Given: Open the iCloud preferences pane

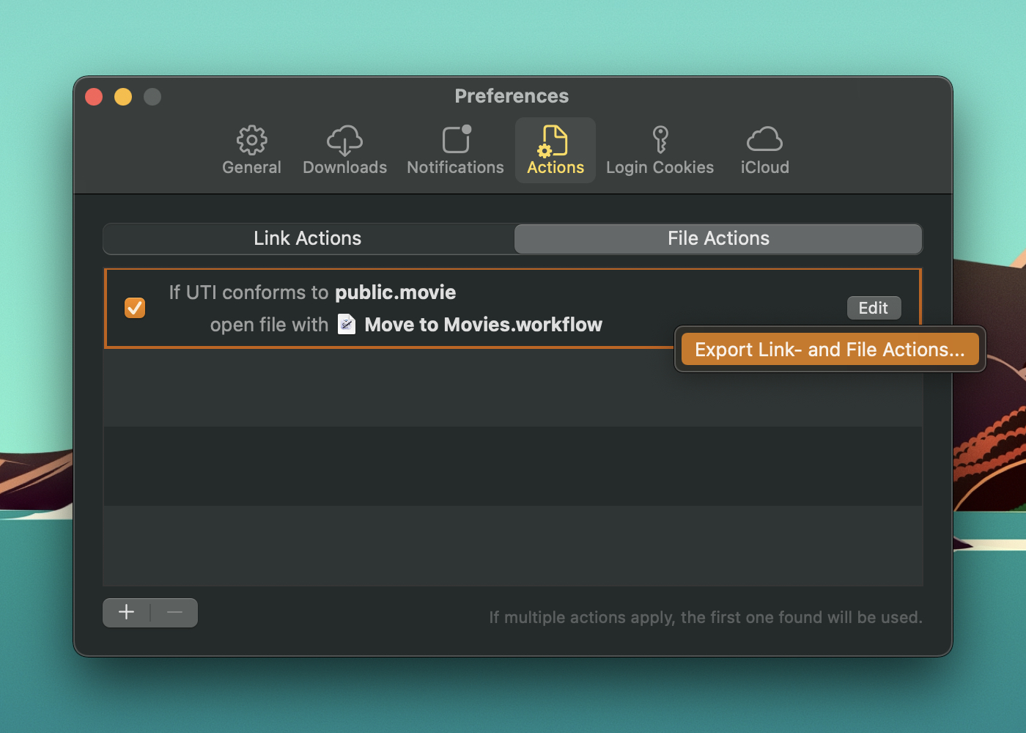Looking at the screenshot, I should tap(764, 150).
